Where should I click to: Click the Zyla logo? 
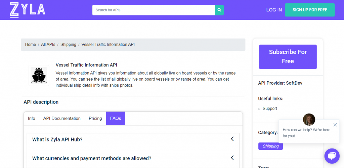coord(28,10)
